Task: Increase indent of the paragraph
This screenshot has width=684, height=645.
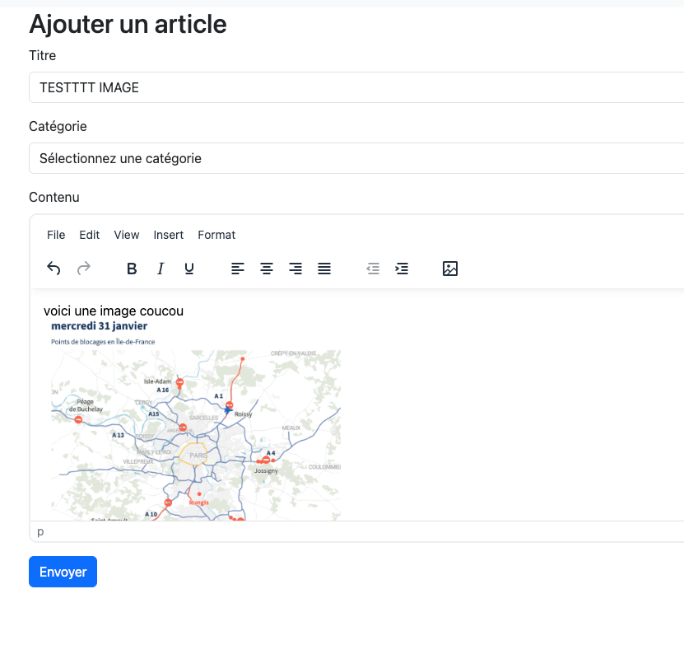Action: point(402,268)
